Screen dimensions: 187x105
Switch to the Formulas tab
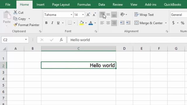(84, 5)
